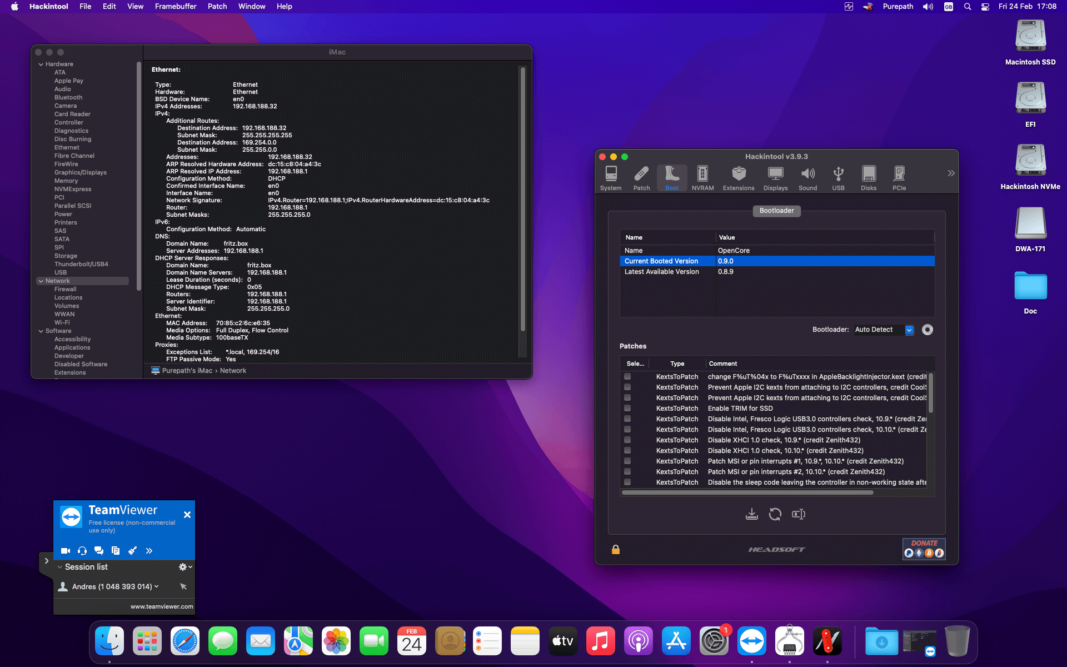The image size is (1067, 667).
Task: Click the download icon below Patches table
Action: [x=751, y=514]
